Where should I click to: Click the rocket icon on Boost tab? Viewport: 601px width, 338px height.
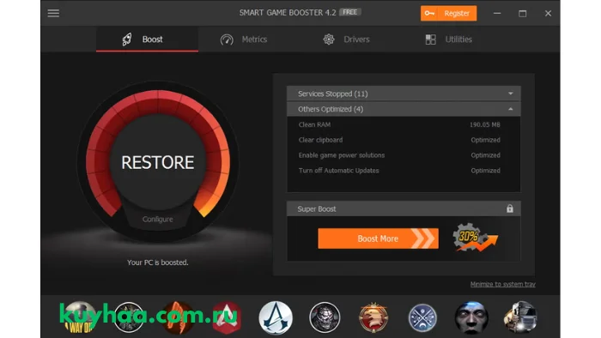coord(127,39)
